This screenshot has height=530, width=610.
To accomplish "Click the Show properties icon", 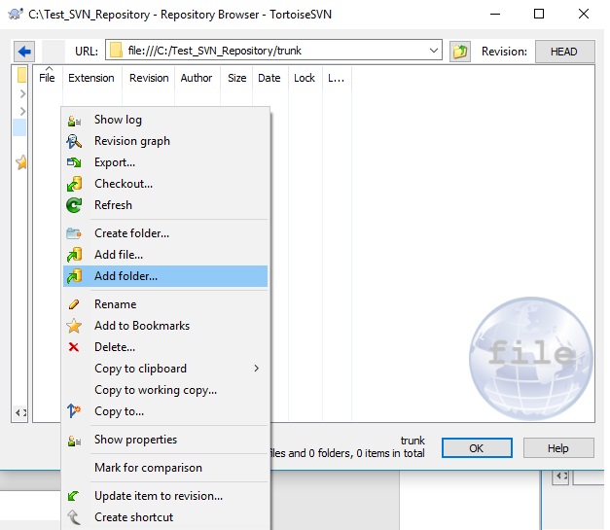I will pos(74,441).
